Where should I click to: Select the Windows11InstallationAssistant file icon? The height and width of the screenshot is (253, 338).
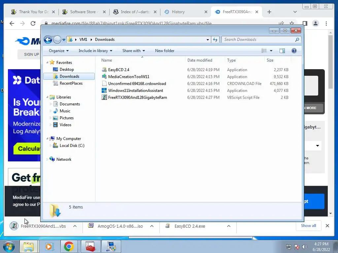click(x=104, y=91)
